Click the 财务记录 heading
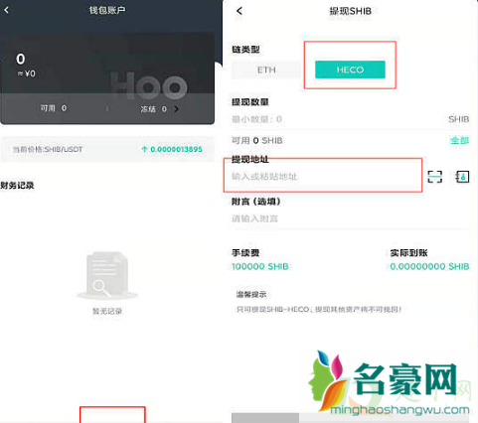Viewport: 478px width, 423px height. (x=17, y=186)
